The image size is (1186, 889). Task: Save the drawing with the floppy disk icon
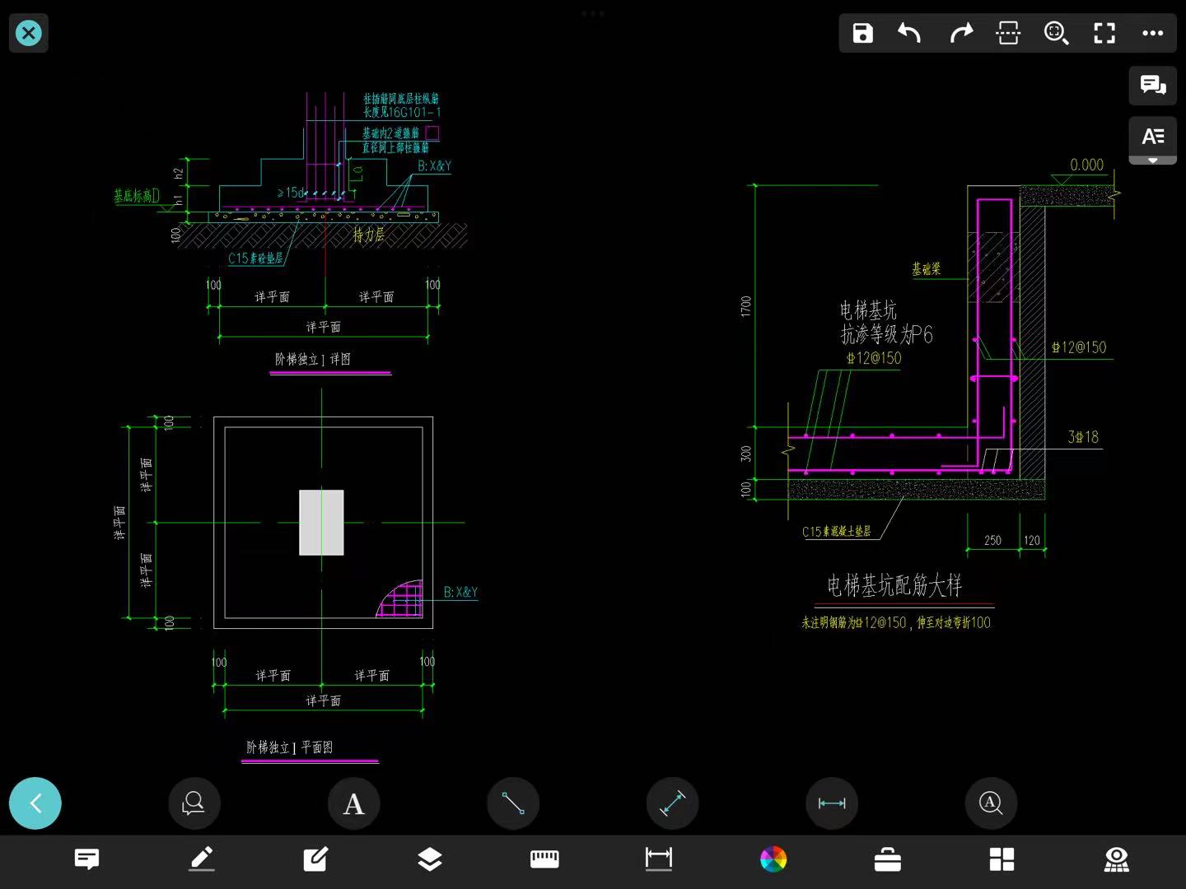[x=862, y=33]
